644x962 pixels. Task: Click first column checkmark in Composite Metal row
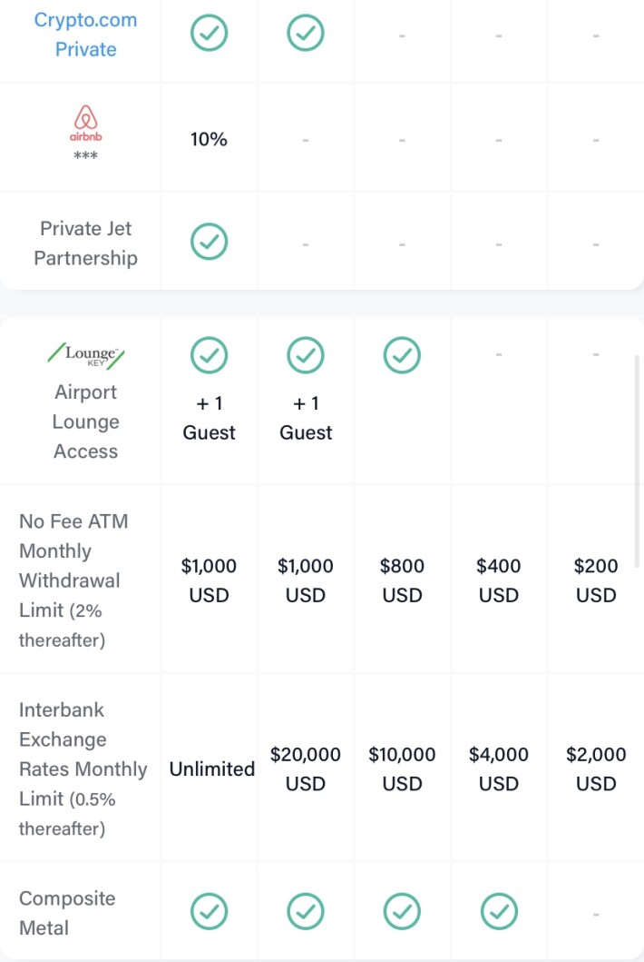[x=209, y=911]
